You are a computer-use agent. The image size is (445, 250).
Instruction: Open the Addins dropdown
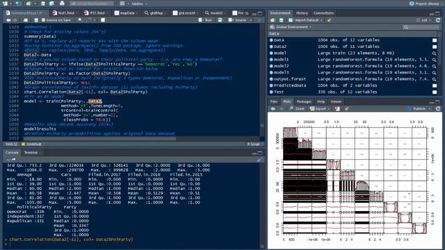tap(139, 3)
